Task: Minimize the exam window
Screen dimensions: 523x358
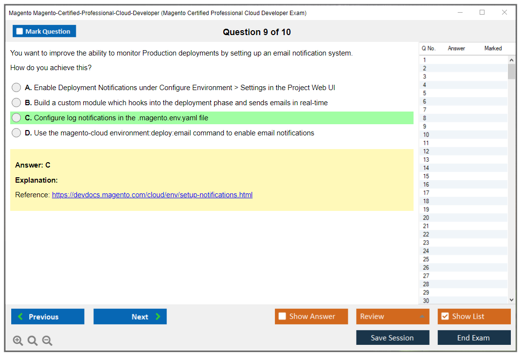Action: (460, 13)
